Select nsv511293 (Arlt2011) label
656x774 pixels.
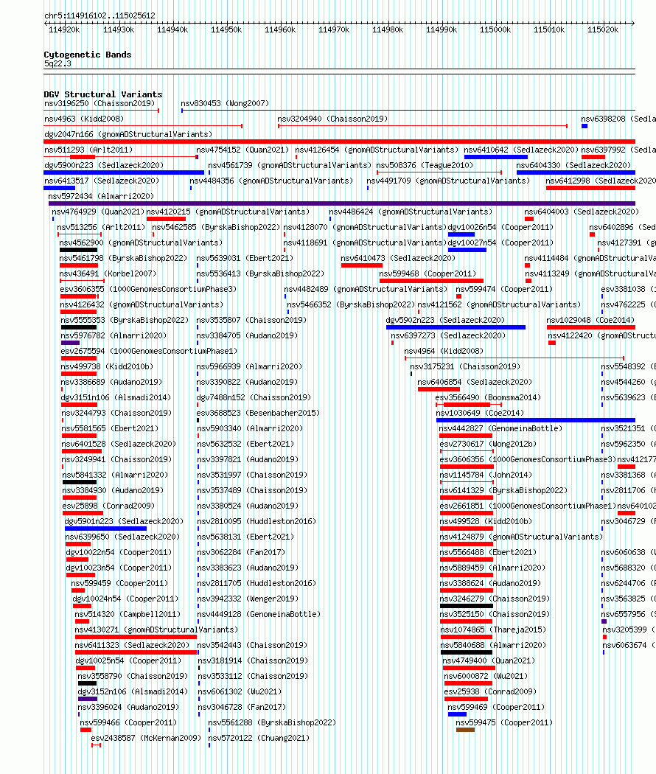[88, 150]
